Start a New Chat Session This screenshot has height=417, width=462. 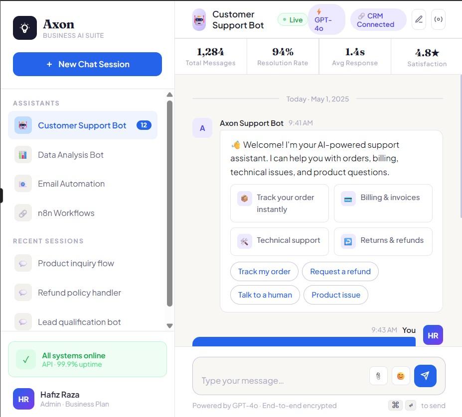(x=87, y=64)
